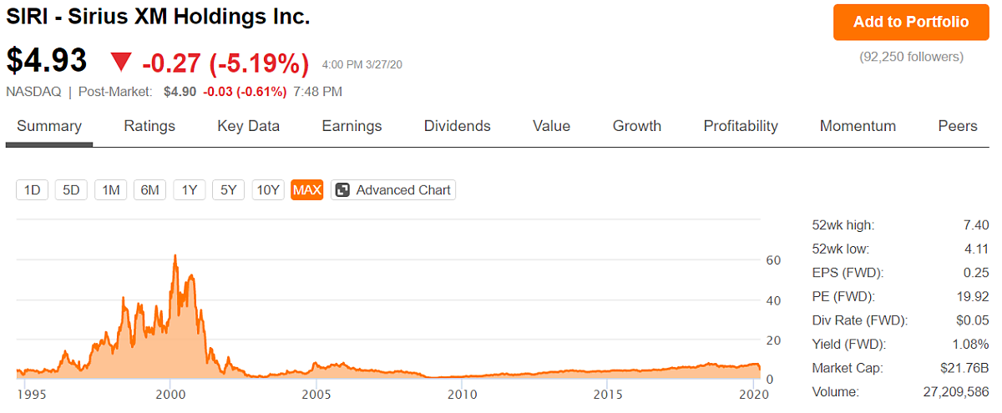Set chart range to 10Y
The image size is (1002, 413).
coord(268,190)
